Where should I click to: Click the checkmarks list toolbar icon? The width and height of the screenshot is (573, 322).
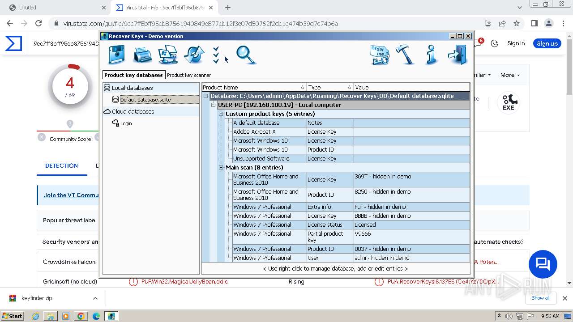(x=216, y=55)
